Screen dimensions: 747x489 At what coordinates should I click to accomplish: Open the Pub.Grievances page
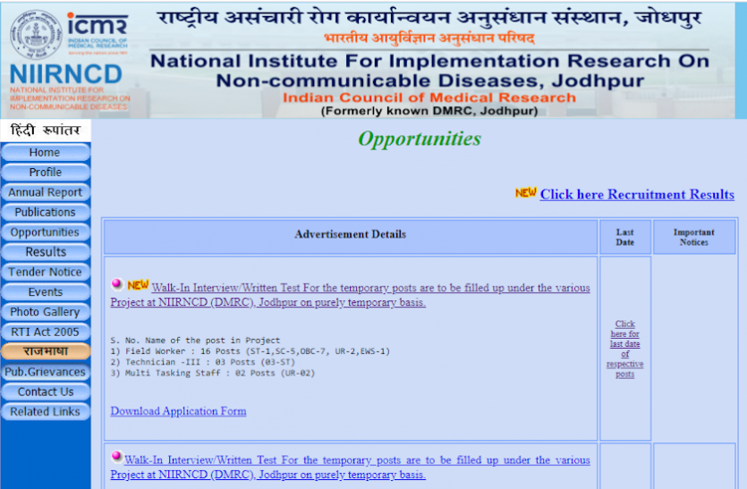[x=46, y=372]
